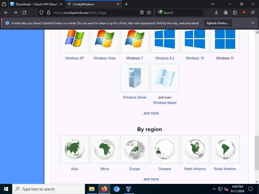This screenshot has width=259, height=194.
Task: Open the faded Windows betas logo image
Action: [x=165, y=78]
